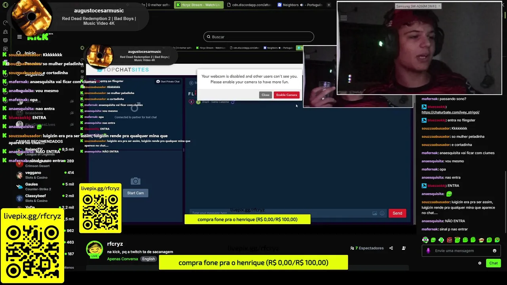Click the image attach icon beside Send

pos(375,213)
